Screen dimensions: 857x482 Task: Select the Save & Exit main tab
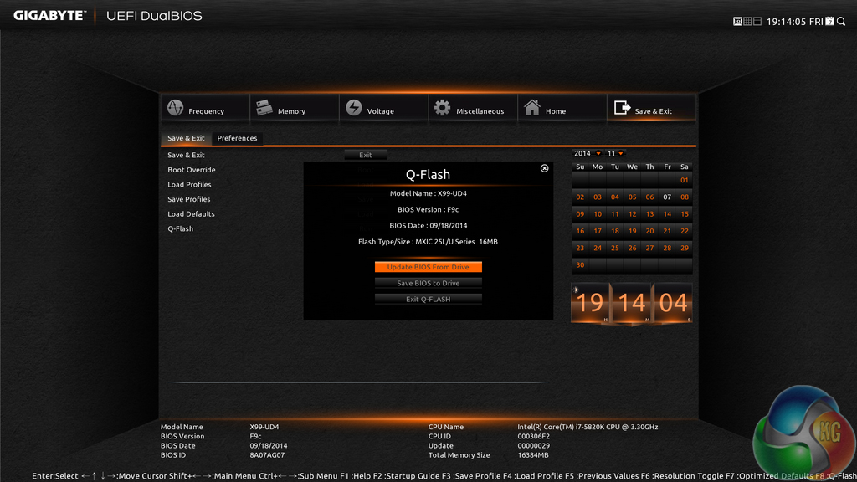click(651, 108)
